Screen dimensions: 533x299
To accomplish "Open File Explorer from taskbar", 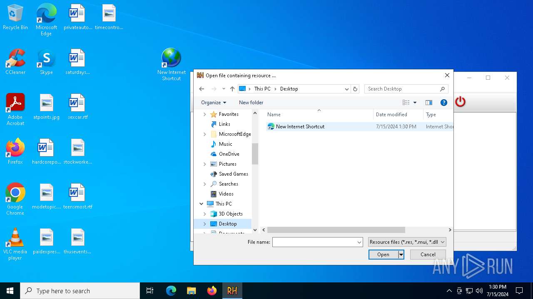I will (191, 291).
